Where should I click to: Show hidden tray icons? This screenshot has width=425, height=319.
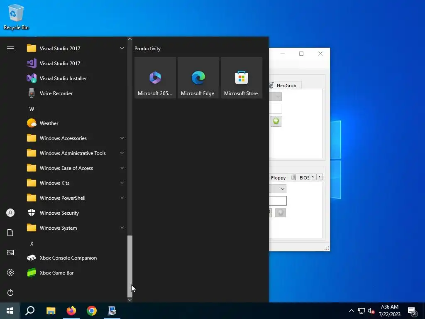point(351,311)
